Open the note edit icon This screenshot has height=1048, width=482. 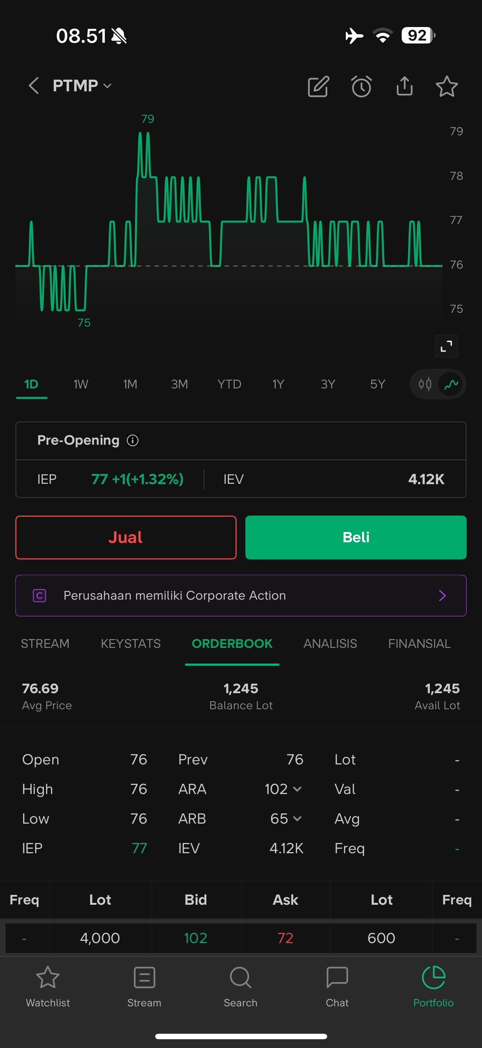318,86
